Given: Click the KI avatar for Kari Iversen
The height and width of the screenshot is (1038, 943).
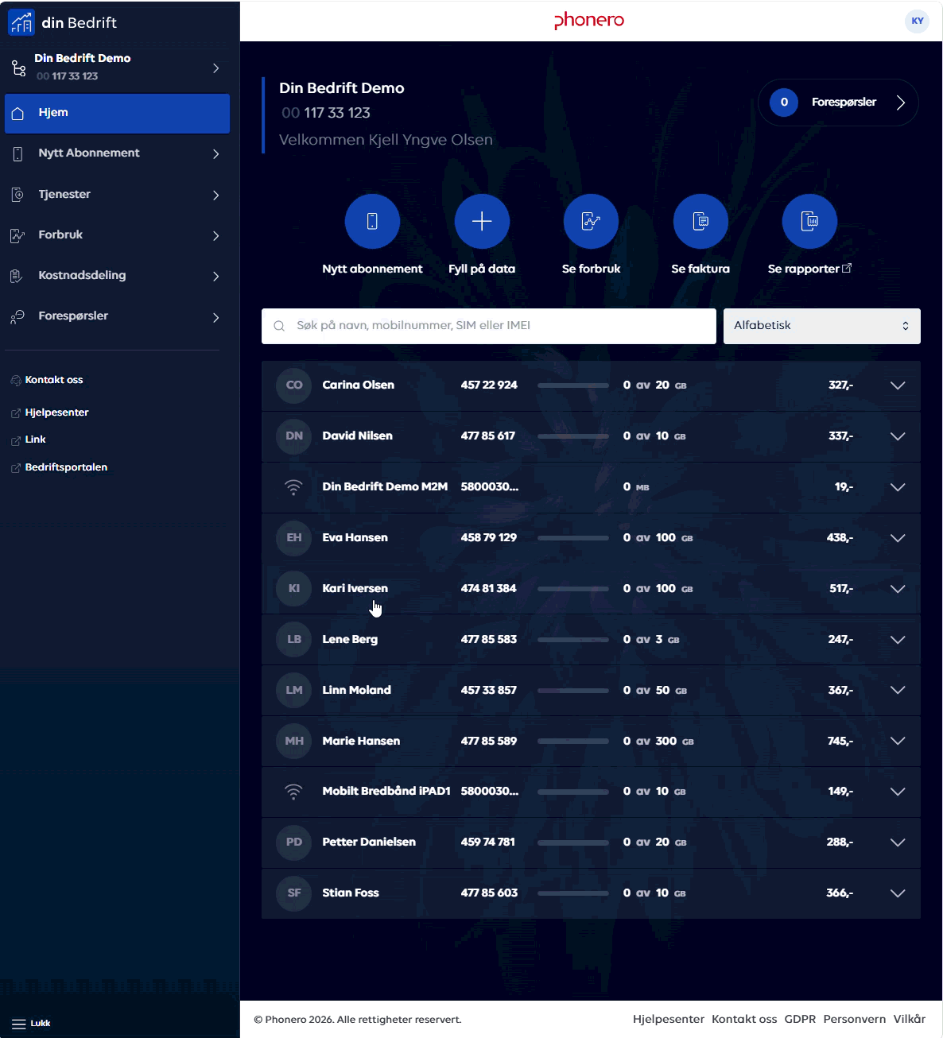Looking at the screenshot, I should 294,589.
